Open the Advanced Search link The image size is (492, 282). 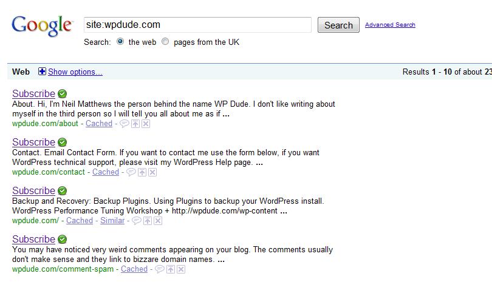point(390,25)
